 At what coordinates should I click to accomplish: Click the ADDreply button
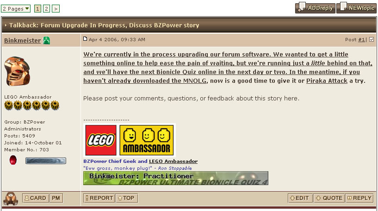[315, 7]
